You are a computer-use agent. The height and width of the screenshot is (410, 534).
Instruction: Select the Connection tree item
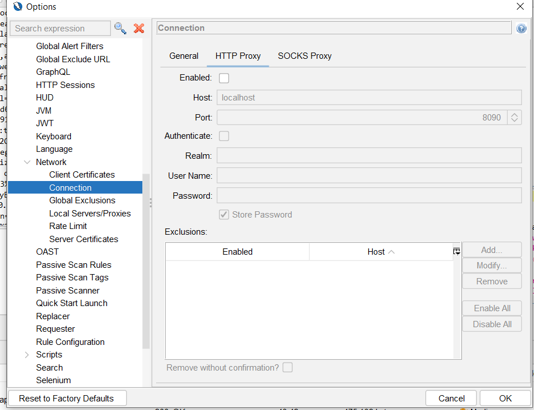click(75, 187)
